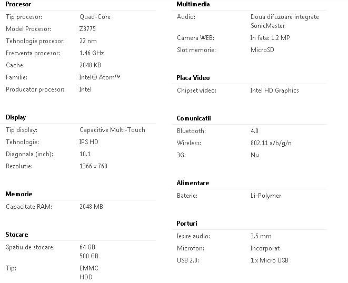Click the Quad-Core processor type value
Viewport: 348px width, 283px height.
click(x=95, y=17)
